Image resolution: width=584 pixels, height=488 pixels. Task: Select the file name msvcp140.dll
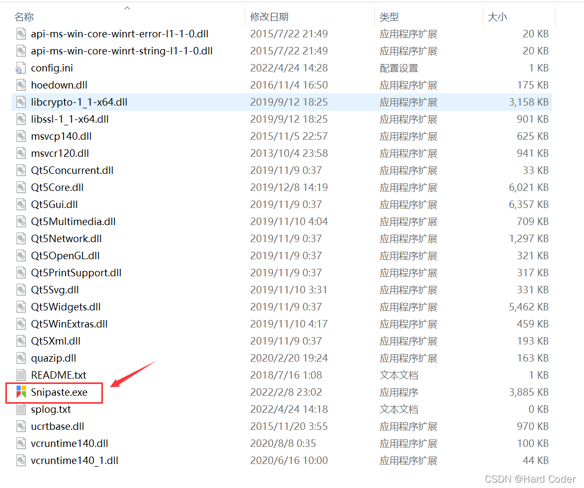(x=61, y=137)
